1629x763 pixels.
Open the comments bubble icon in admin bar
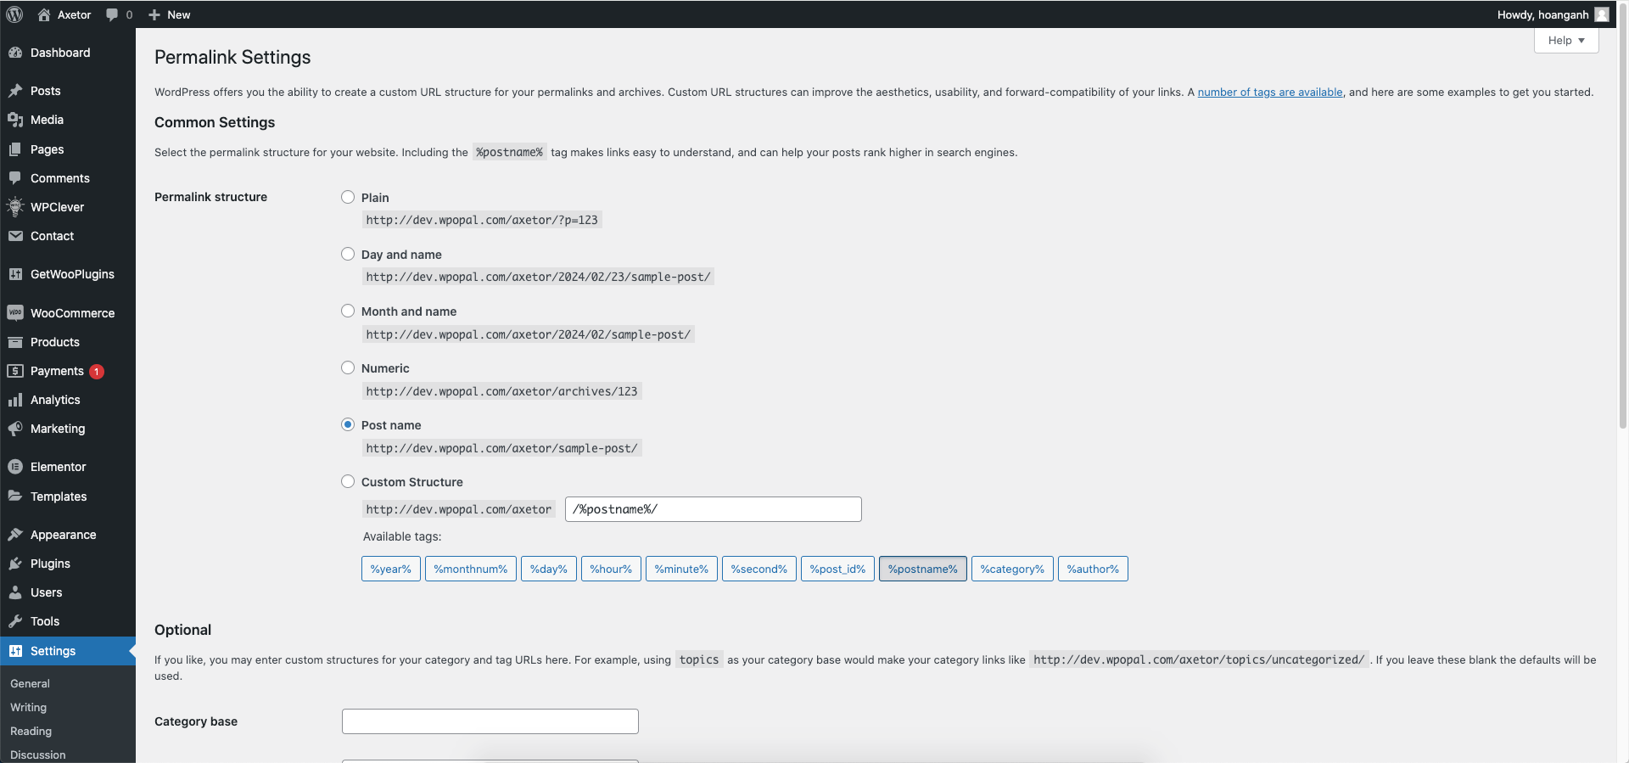[x=112, y=14]
